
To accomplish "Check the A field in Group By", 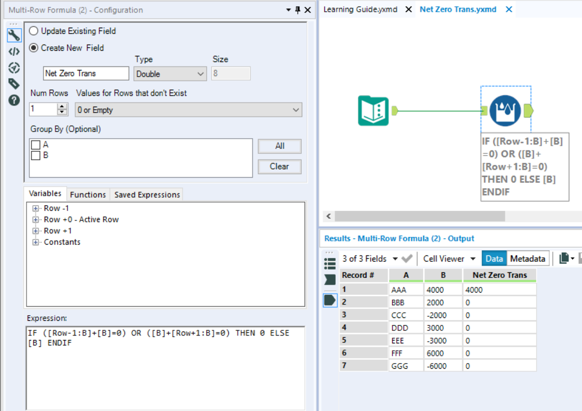I will 35,144.
